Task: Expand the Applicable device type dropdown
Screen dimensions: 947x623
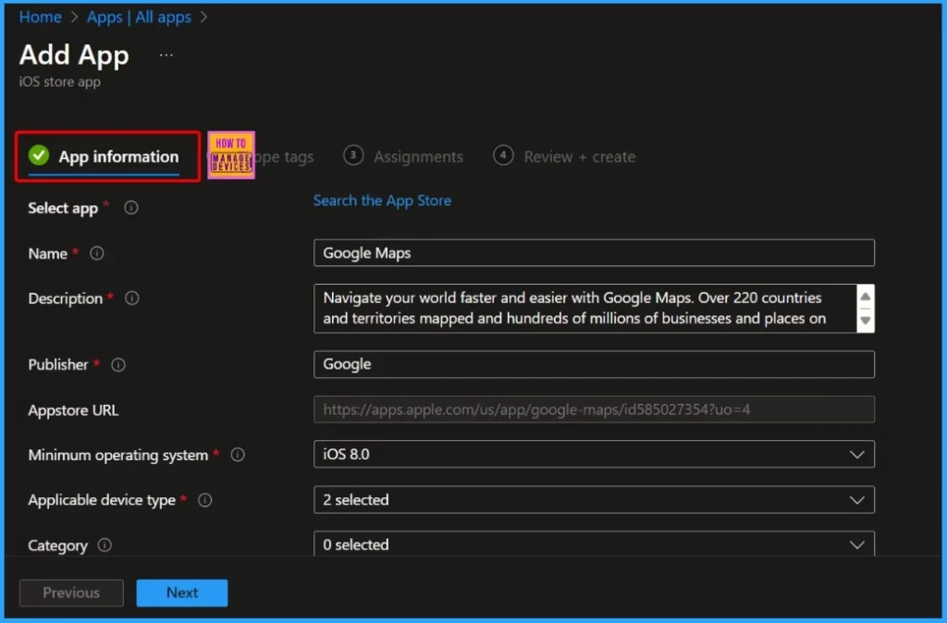Action: click(x=856, y=500)
